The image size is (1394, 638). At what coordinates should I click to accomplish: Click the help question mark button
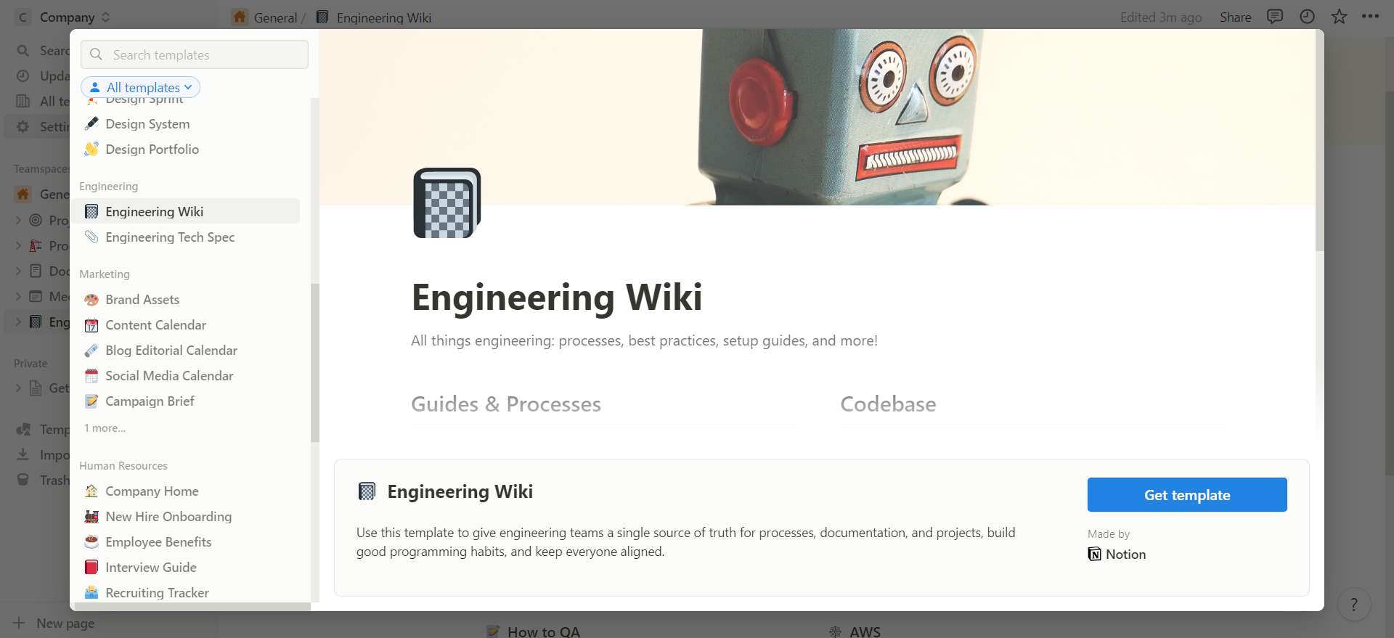pyautogui.click(x=1353, y=604)
